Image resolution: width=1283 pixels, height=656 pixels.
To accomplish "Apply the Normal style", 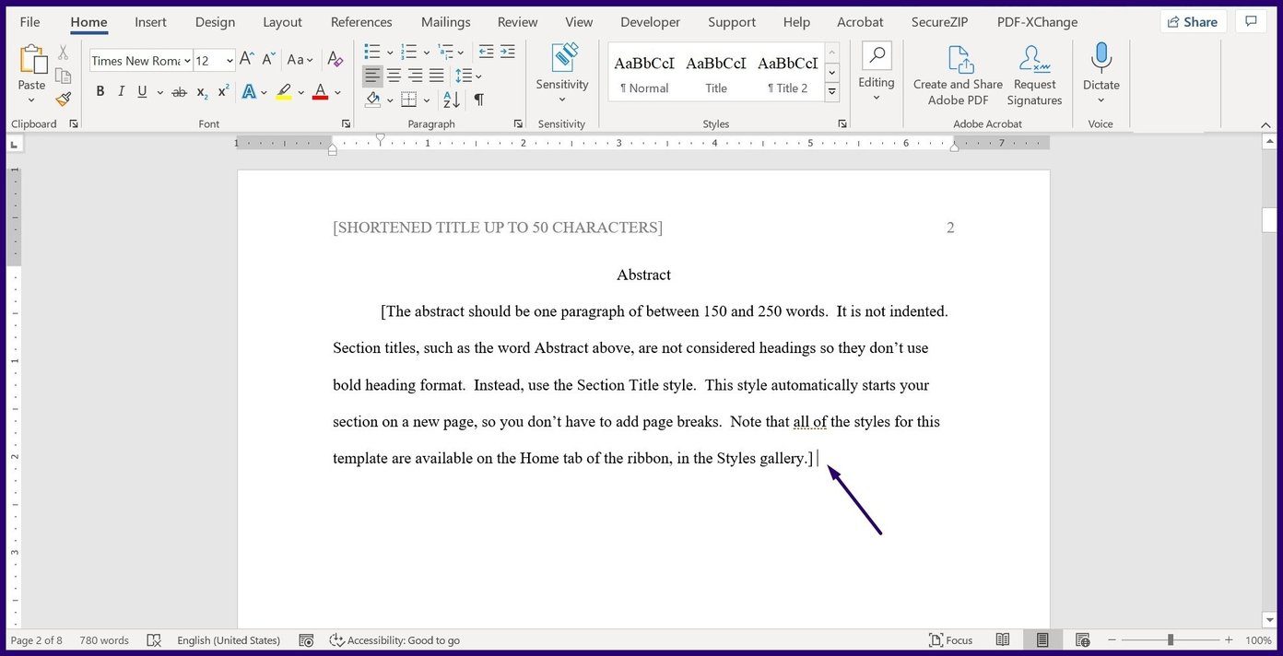I will [x=644, y=73].
